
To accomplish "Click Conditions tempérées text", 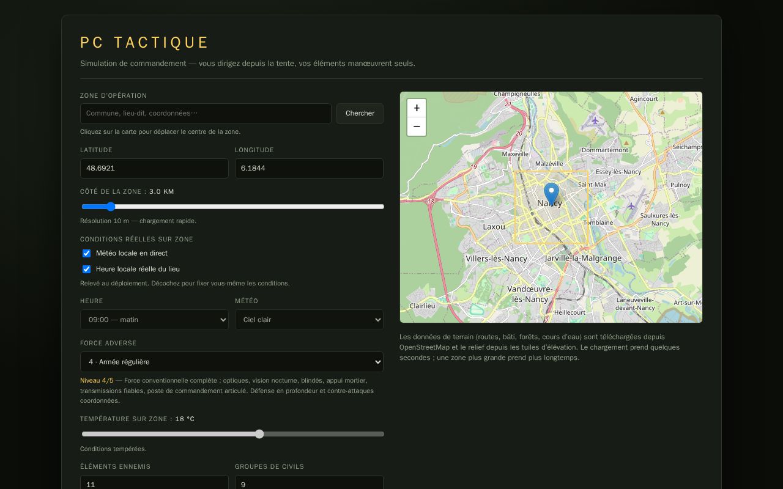I will pyautogui.click(x=113, y=449).
